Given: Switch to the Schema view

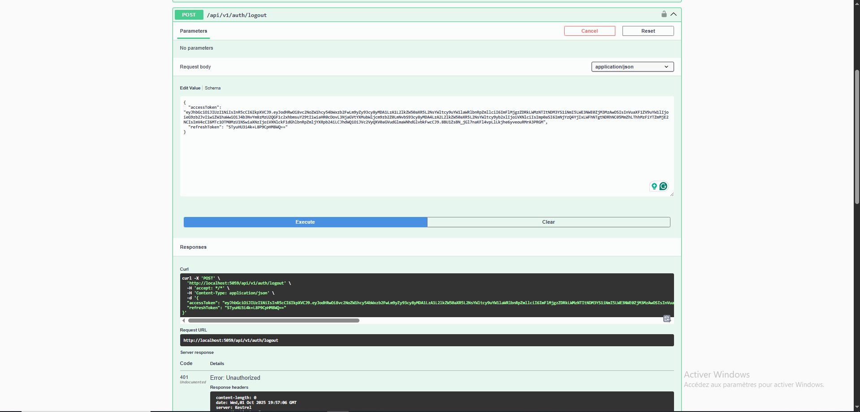Looking at the screenshot, I should pos(212,88).
